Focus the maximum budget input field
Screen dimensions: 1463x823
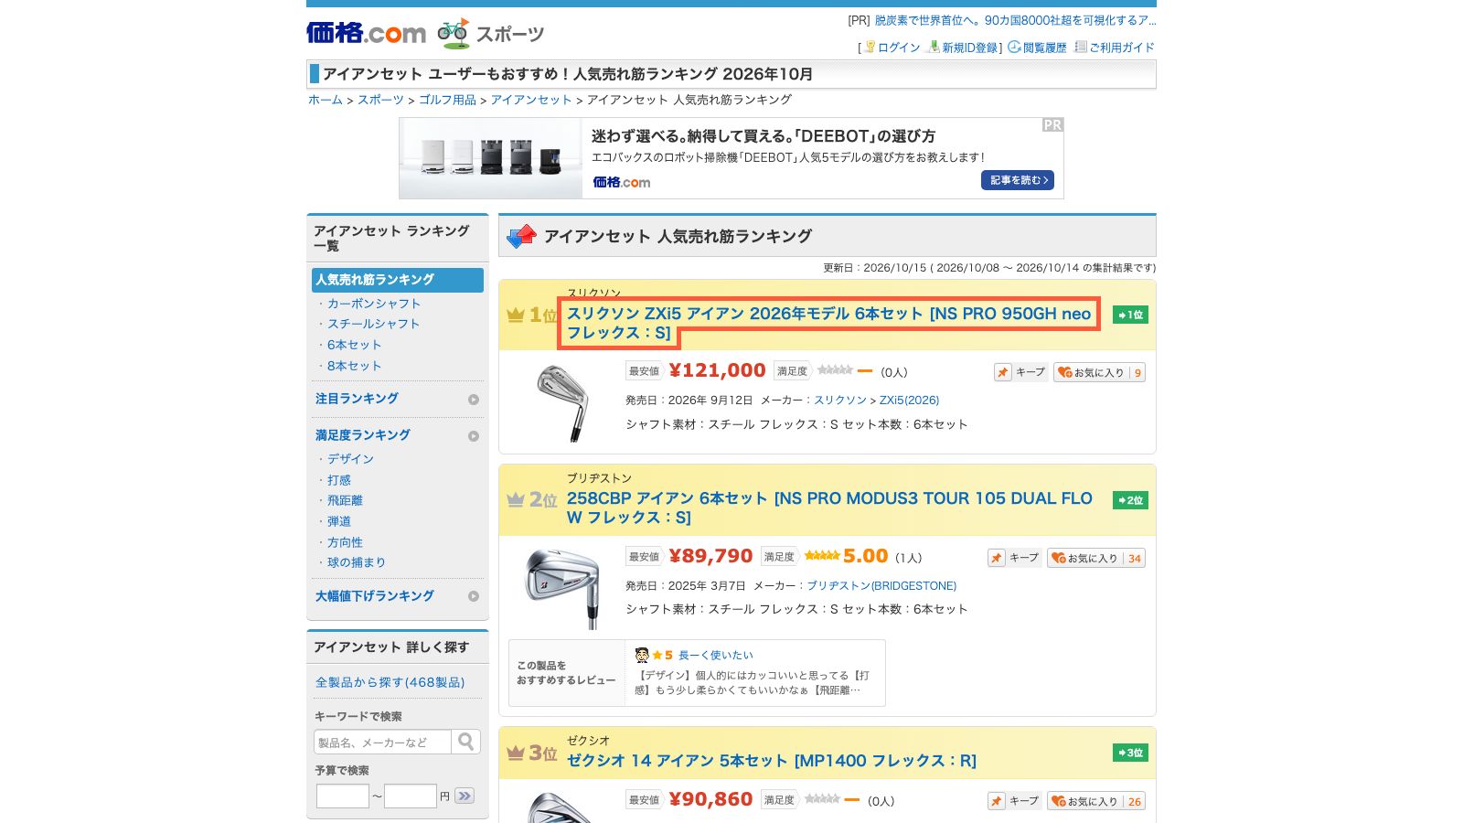click(411, 796)
